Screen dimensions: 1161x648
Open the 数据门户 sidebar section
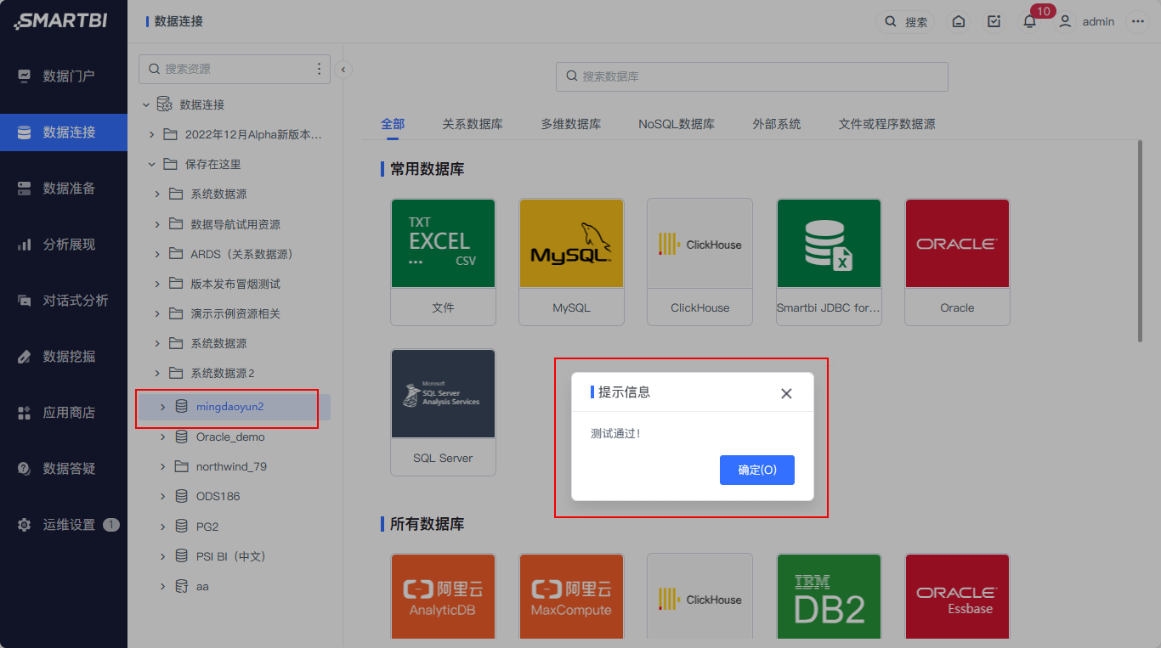pyautogui.click(x=64, y=76)
